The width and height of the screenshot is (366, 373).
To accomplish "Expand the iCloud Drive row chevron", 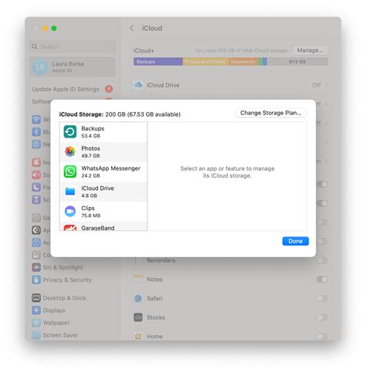I will (x=326, y=85).
